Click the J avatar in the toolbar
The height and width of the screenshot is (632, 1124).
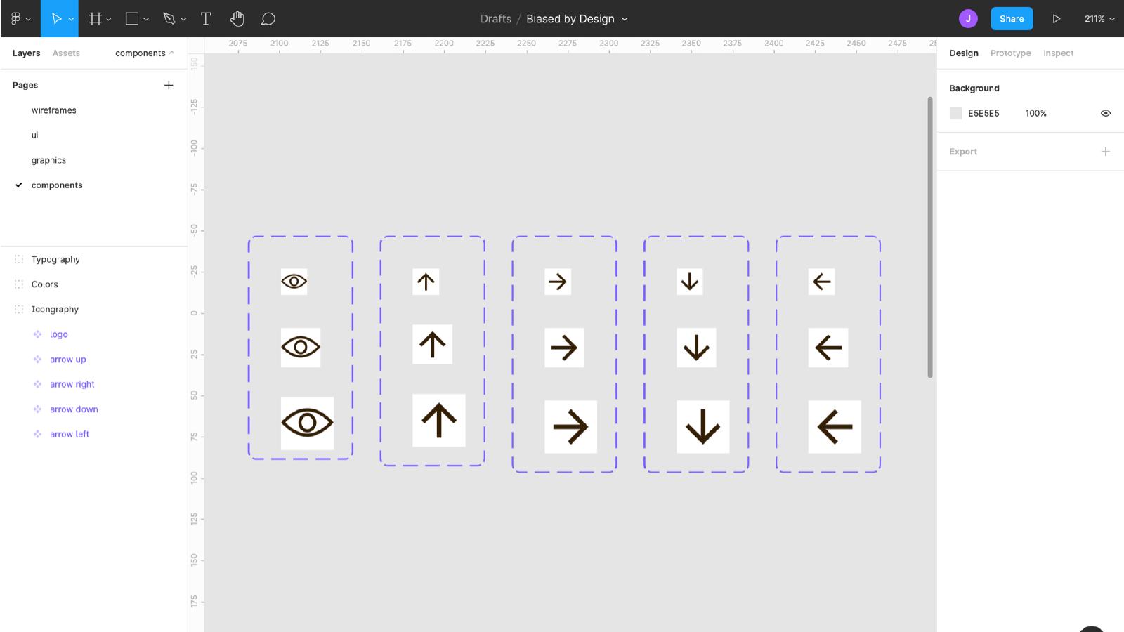tap(968, 18)
